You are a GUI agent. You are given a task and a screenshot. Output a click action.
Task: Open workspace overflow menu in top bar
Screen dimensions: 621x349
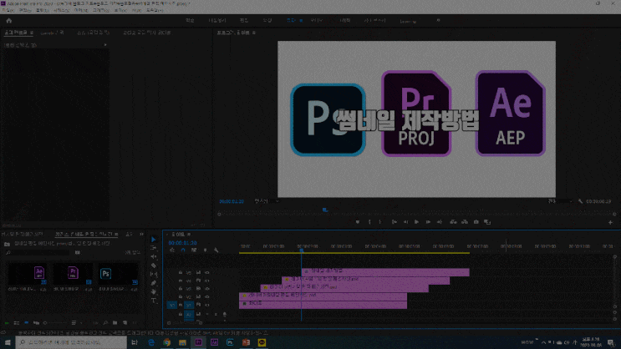(x=438, y=21)
